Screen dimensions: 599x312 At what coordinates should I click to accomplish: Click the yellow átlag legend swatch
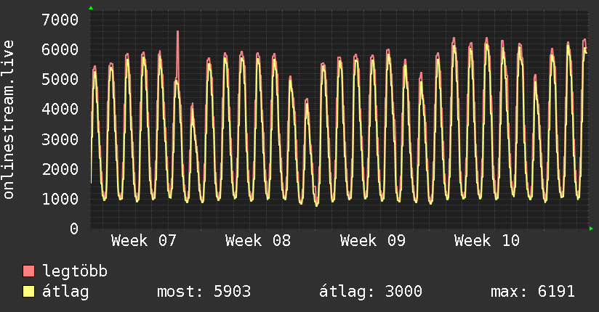point(28,292)
